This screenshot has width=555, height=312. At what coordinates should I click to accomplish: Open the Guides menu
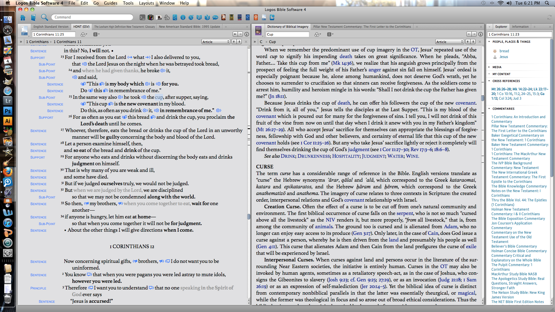[x=110, y=3]
